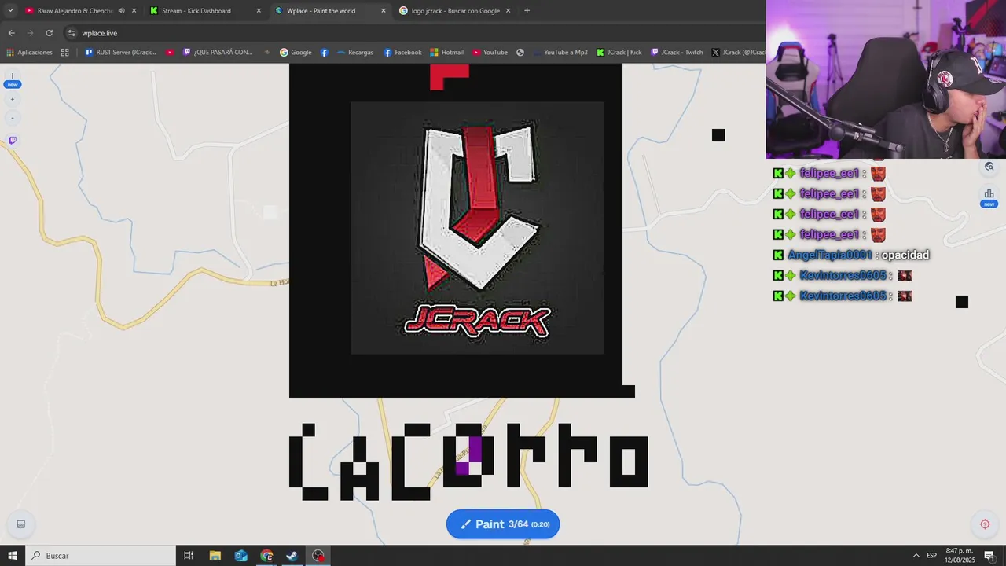Open JCrack X profile bookmark
Viewport: 1006px width, 566px height.
pyautogui.click(x=737, y=53)
